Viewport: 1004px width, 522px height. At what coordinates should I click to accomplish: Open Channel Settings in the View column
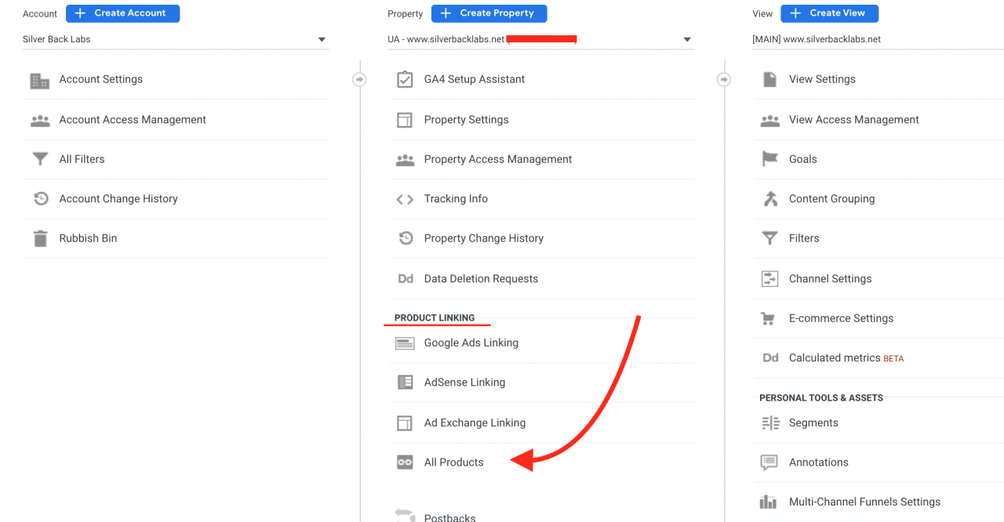click(x=878, y=279)
